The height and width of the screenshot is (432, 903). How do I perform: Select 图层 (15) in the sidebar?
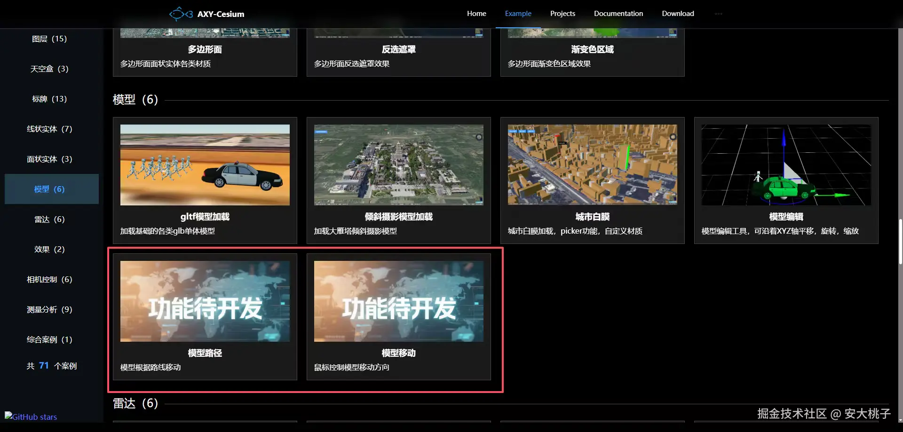(49, 39)
